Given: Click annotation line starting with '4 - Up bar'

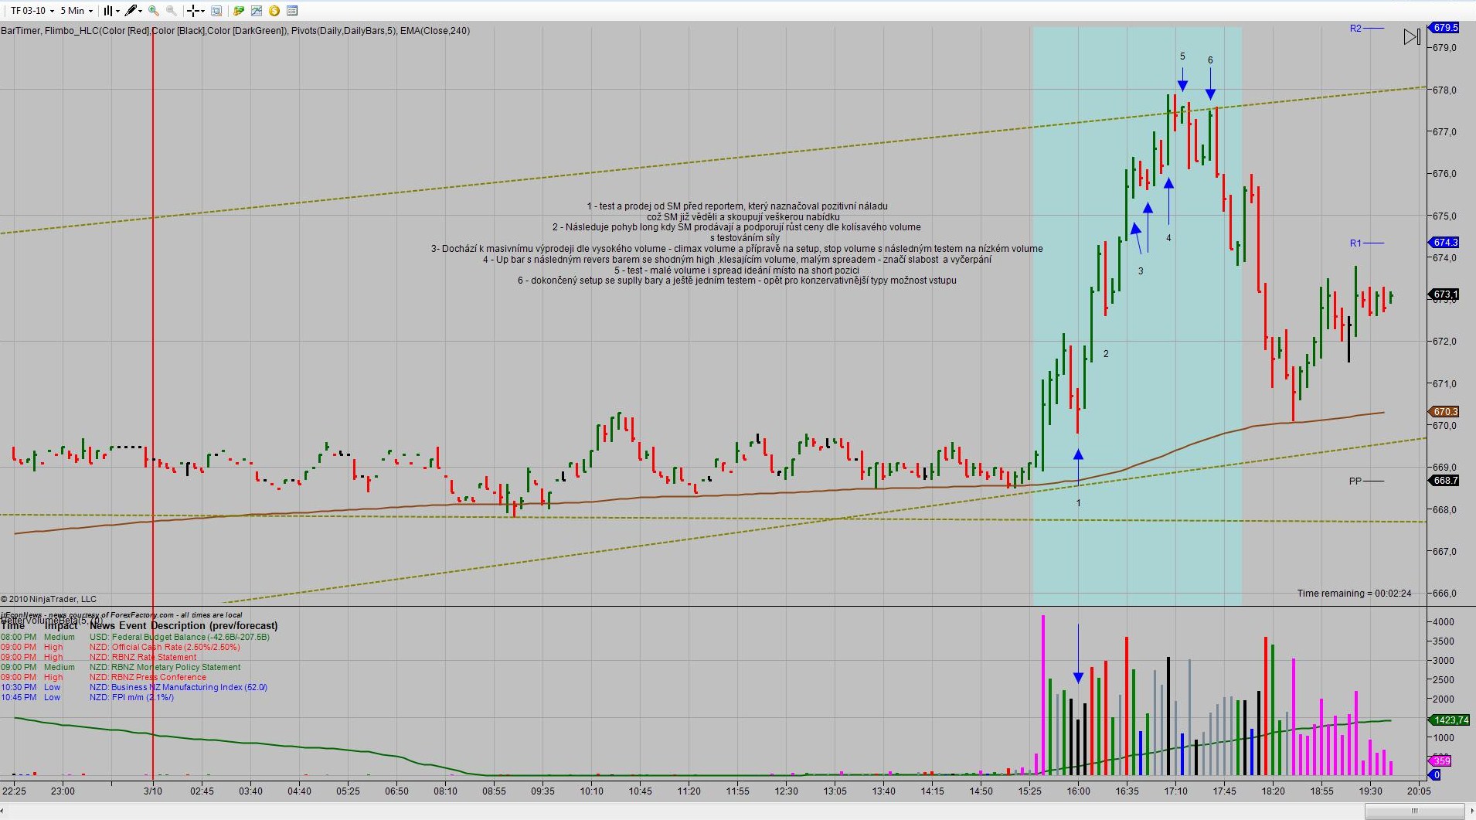Looking at the screenshot, I should [737, 260].
